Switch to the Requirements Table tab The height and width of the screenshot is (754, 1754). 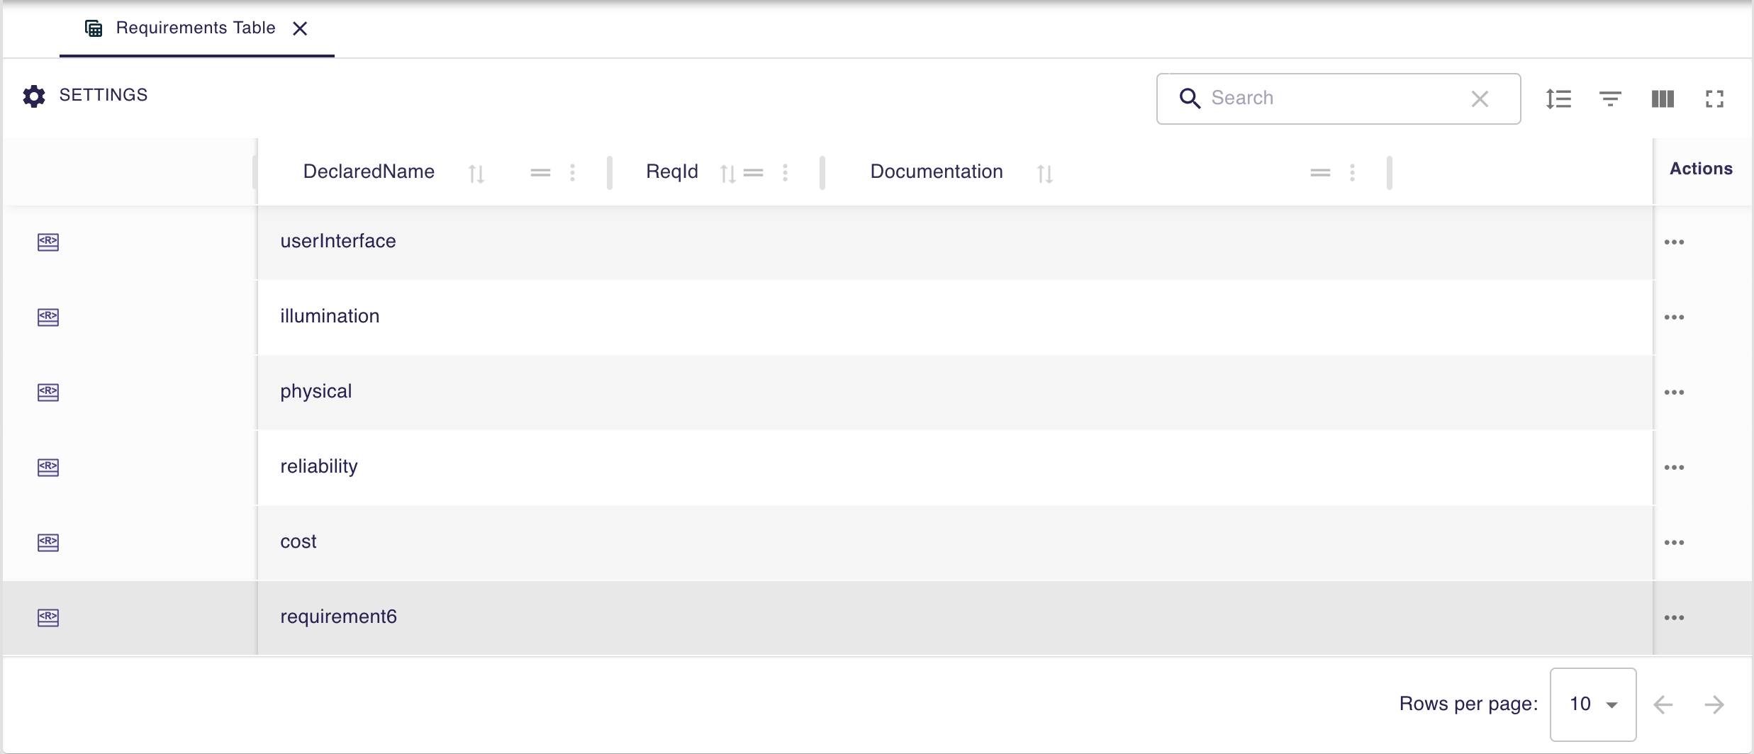[x=195, y=28]
